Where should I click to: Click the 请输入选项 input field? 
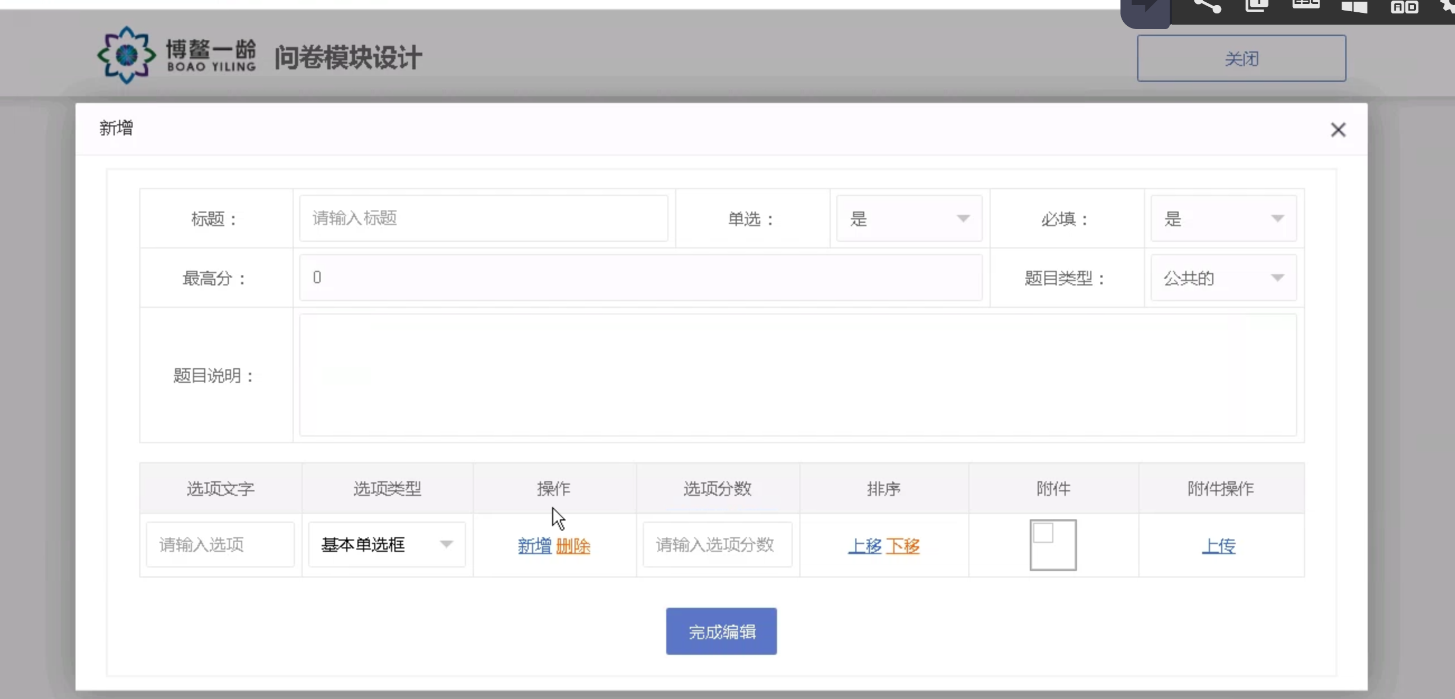click(220, 545)
